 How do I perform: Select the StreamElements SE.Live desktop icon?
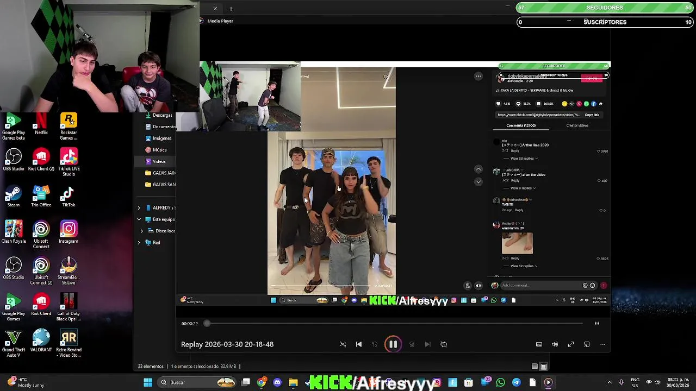point(69,272)
